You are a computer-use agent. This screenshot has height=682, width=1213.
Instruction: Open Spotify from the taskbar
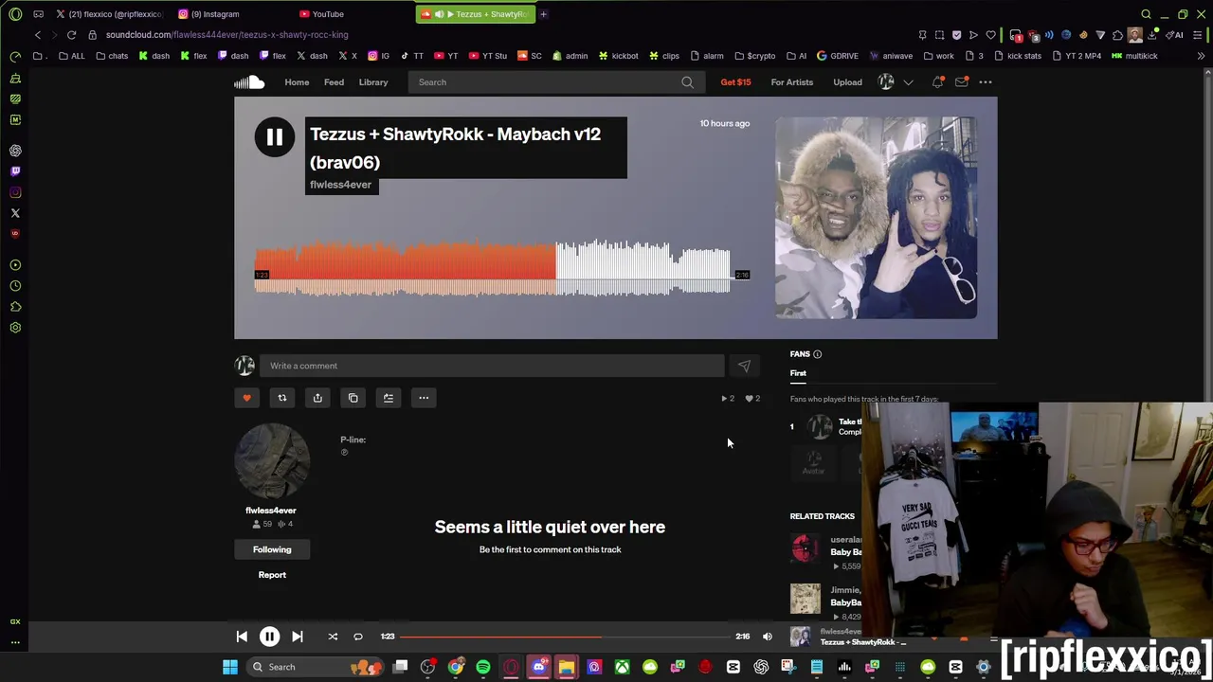(483, 667)
